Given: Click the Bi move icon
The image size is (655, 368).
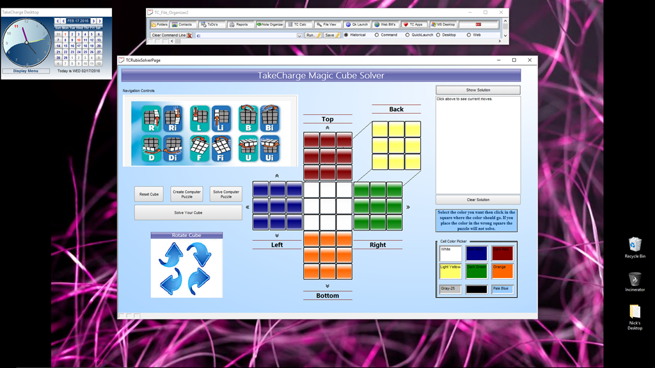Looking at the screenshot, I should pos(271,119).
